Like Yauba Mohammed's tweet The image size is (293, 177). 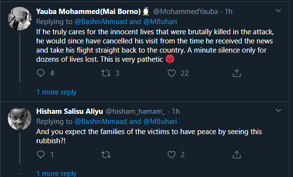pyautogui.click(x=171, y=73)
